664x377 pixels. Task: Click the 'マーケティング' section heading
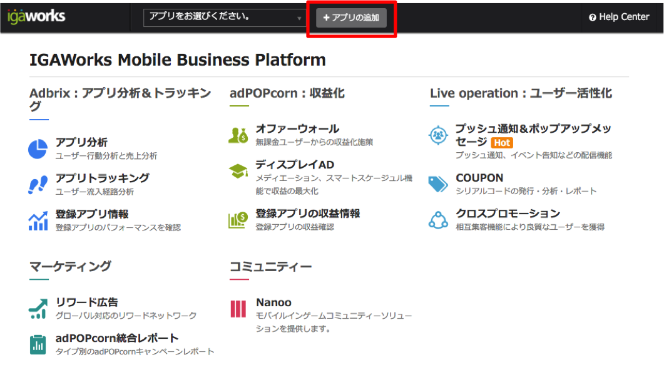click(x=70, y=266)
